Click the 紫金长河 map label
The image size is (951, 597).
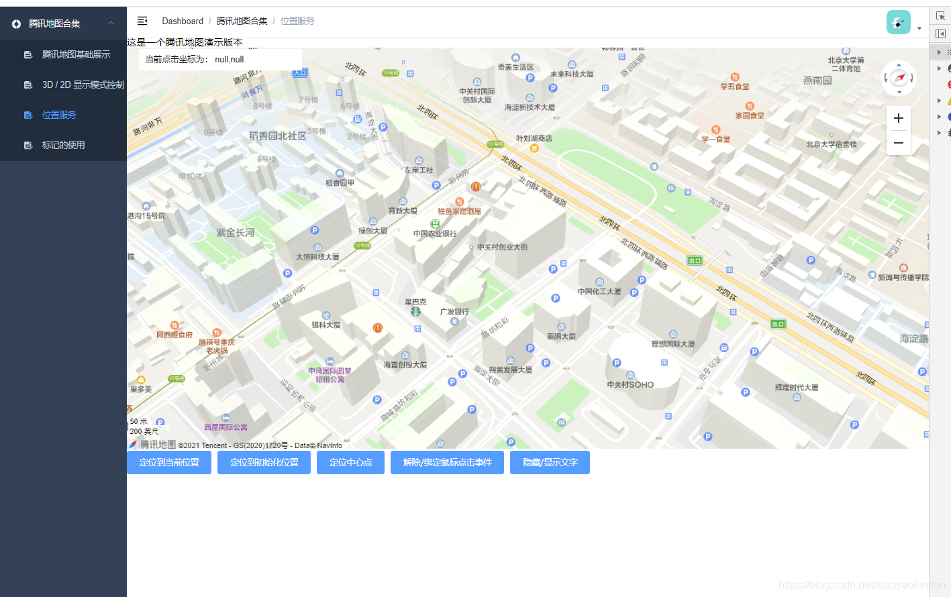[x=236, y=233]
